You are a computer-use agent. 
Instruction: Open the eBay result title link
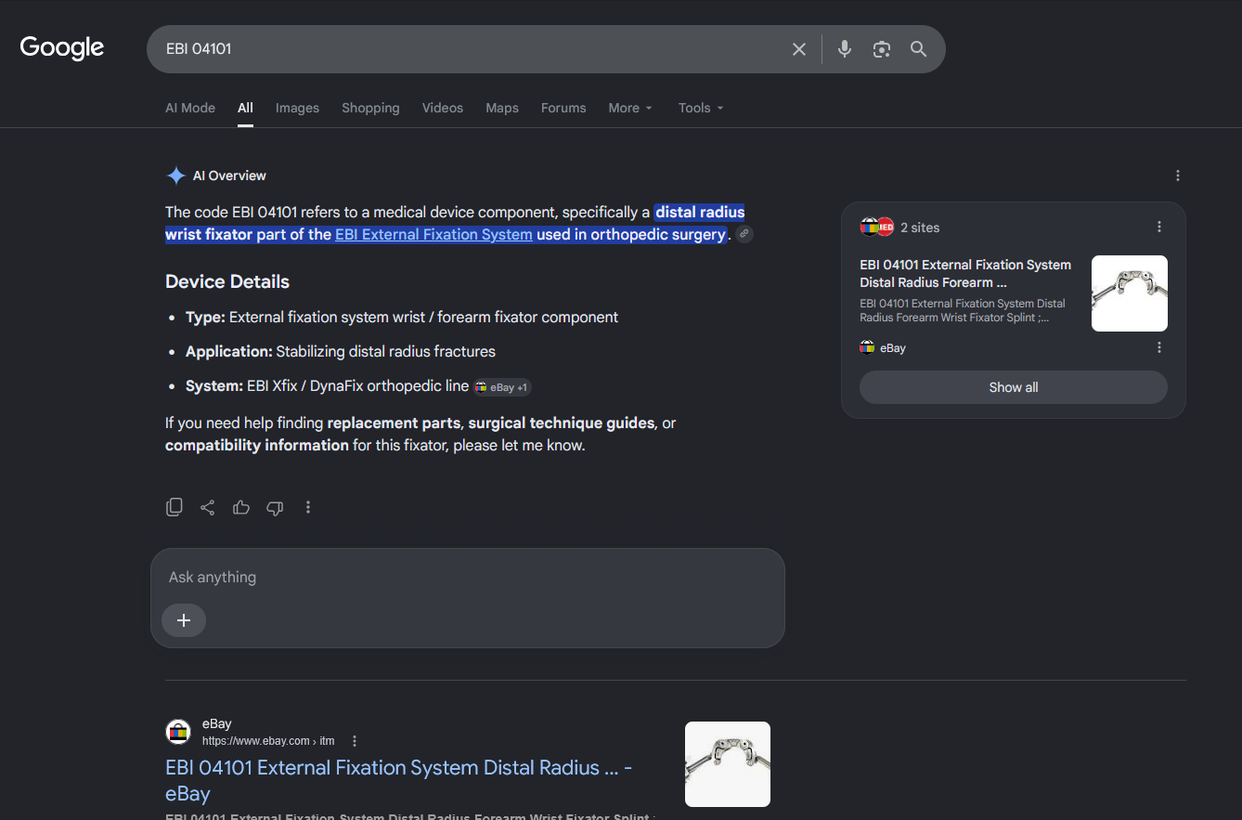[399, 780]
